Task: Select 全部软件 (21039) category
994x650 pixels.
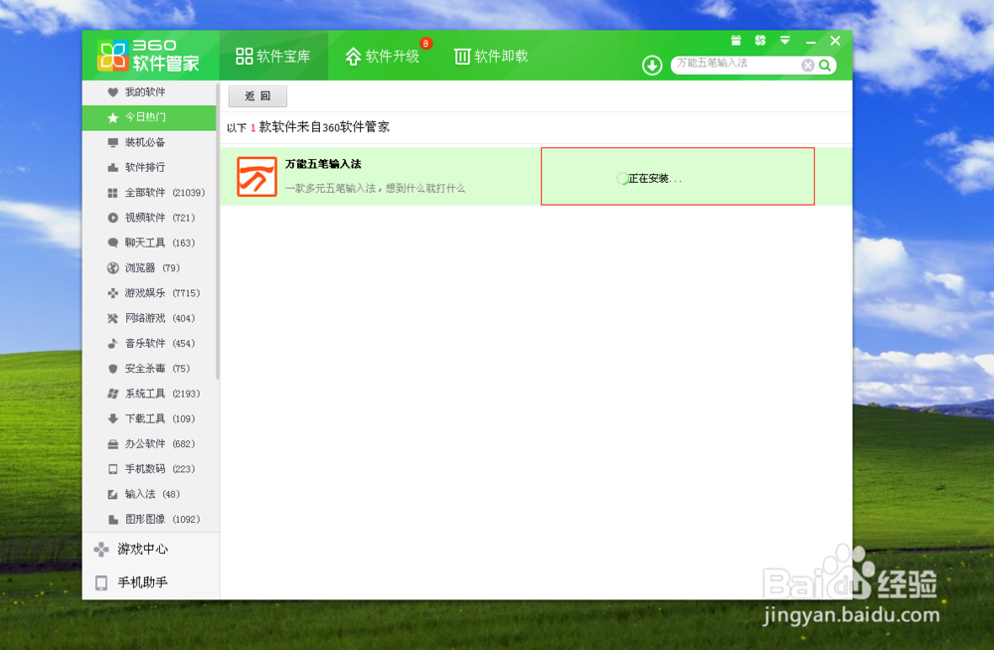Action: (149, 193)
